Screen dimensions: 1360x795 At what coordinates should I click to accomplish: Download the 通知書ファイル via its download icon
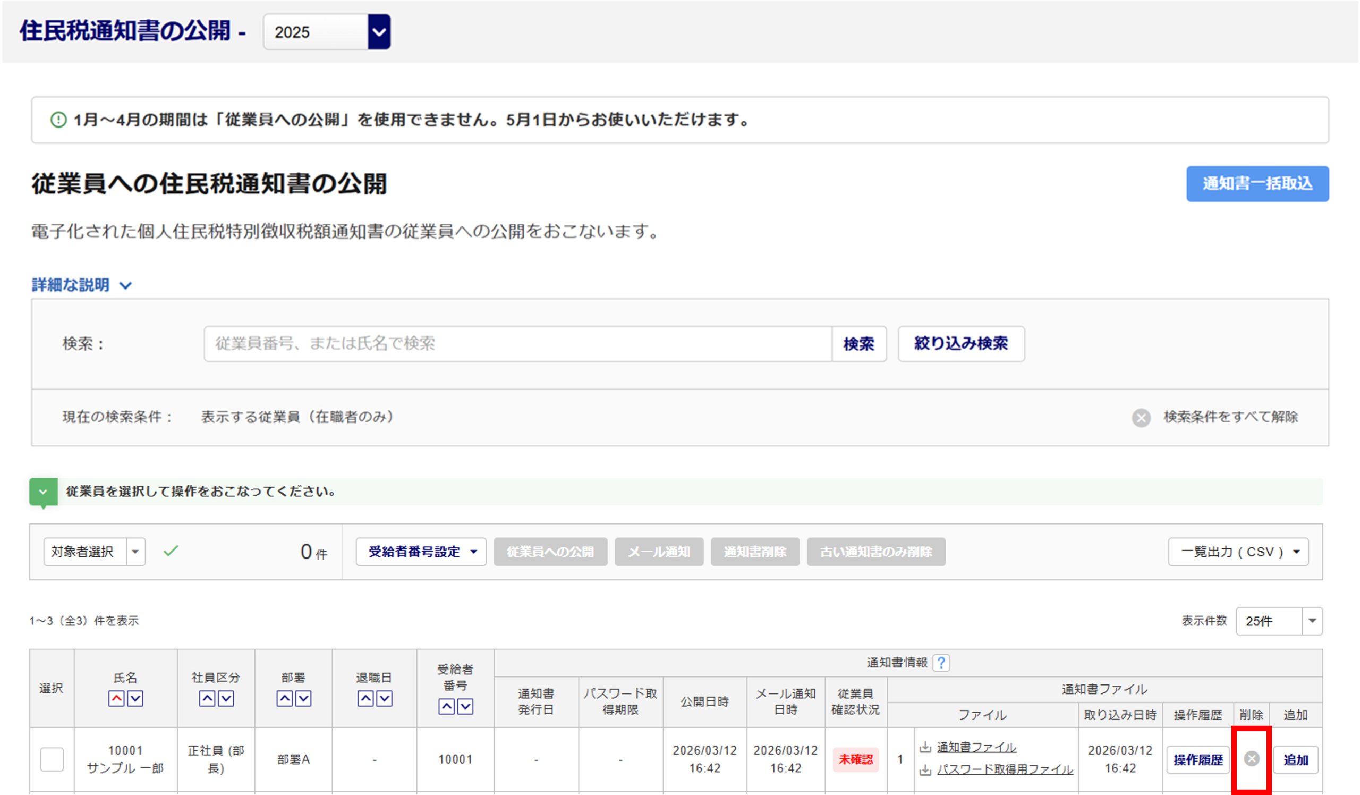coord(925,747)
